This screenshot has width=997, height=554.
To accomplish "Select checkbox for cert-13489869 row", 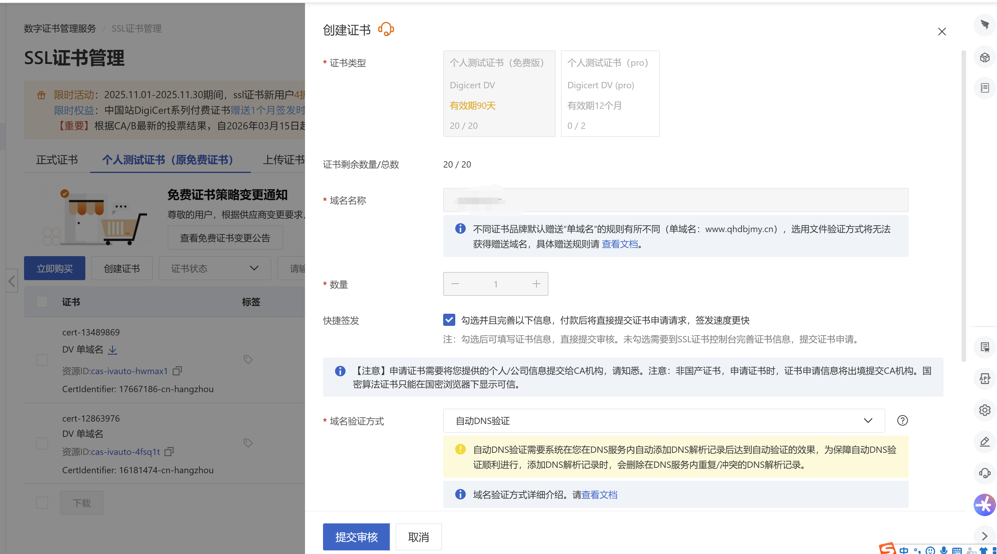I will [x=42, y=360].
